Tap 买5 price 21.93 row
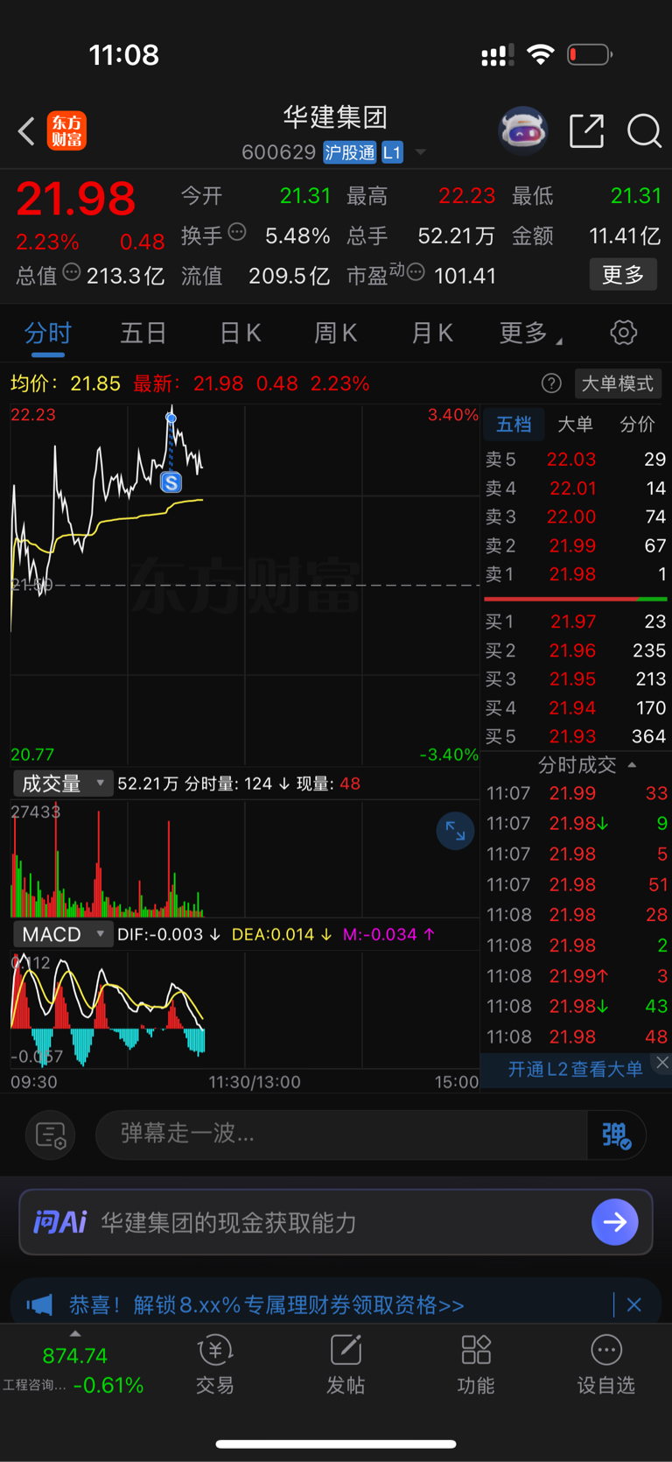672x1462 pixels. (x=576, y=736)
